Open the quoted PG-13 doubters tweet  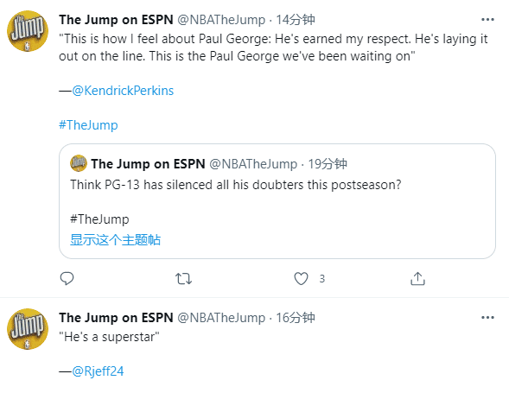click(277, 201)
